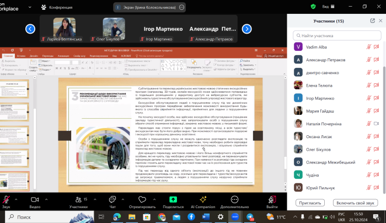Click the green security shield icon
Viewport: 386px width, 223px height.
[313, 7]
